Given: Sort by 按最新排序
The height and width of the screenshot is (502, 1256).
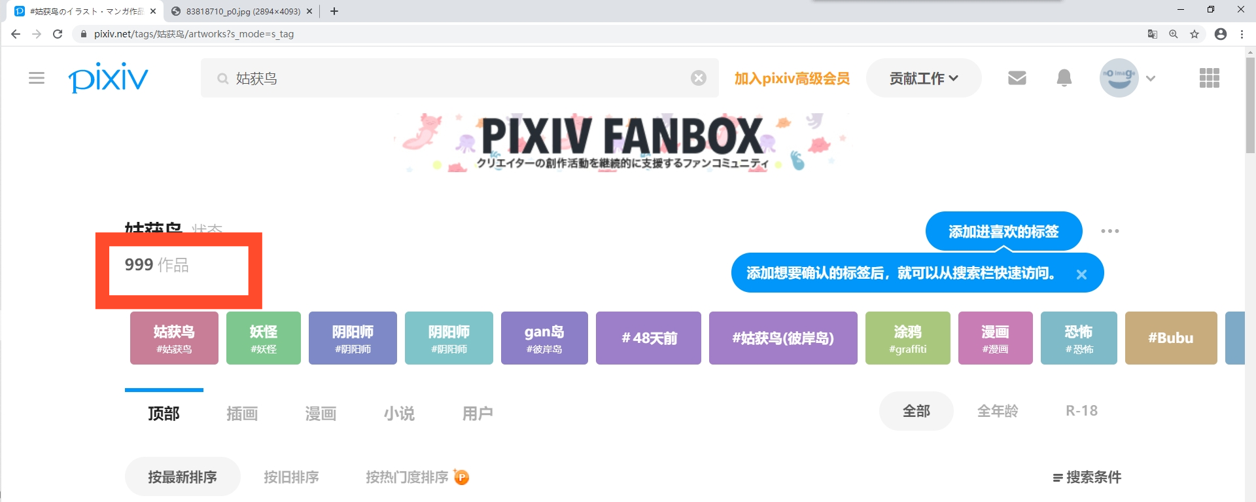Looking at the screenshot, I should click(x=183, y=477).
